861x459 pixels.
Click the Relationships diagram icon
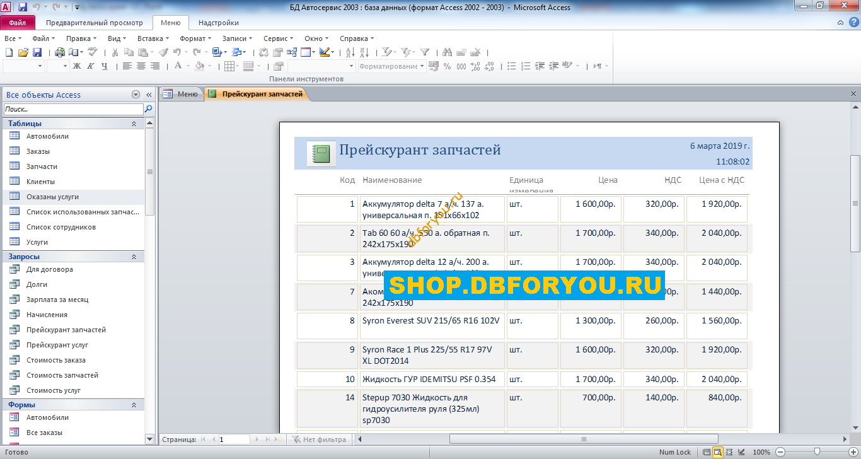(x=292, y=52)
